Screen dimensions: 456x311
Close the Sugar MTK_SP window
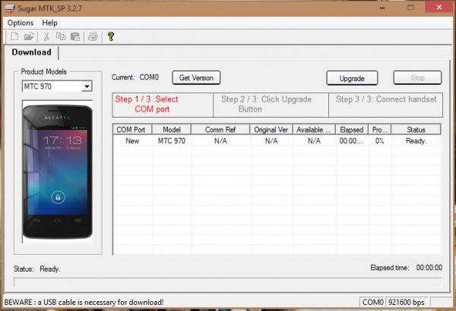[439, 8]
